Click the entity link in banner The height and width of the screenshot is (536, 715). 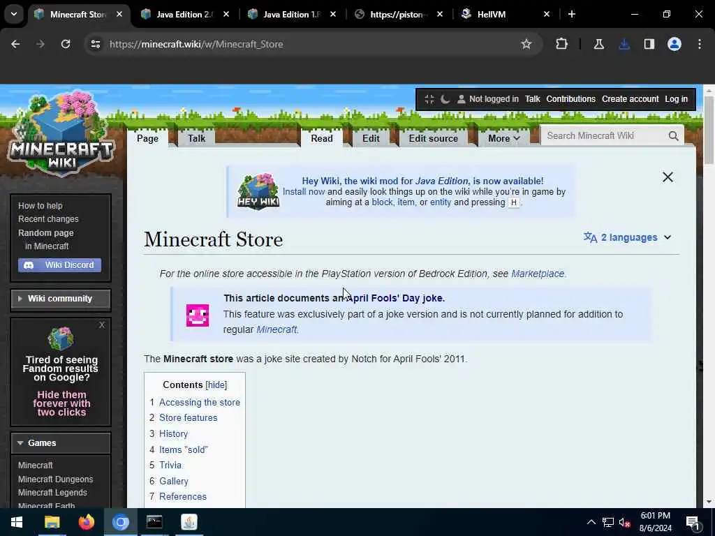click(x=441, y=202)
